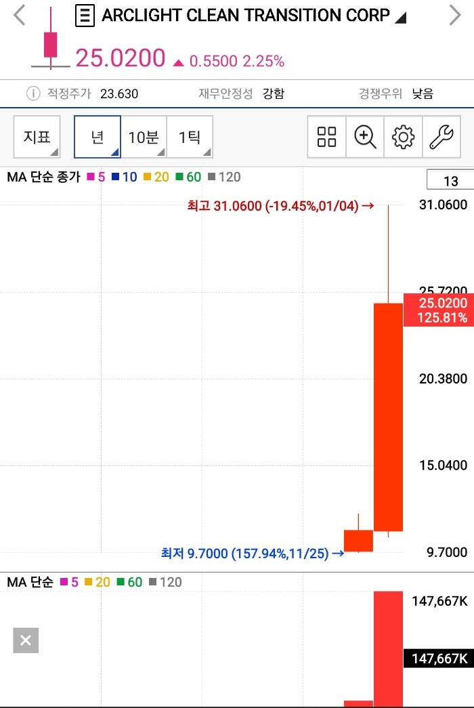Tap the price MA 60 green legend
The height and width of the screenshot is (708, 474).
coord(188,177)
